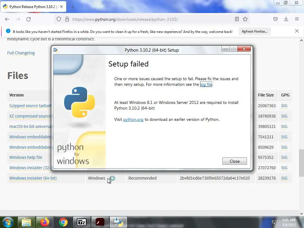Click the URL address field
The height and width of the screenshot is (228, 304).
click(151, 19)
